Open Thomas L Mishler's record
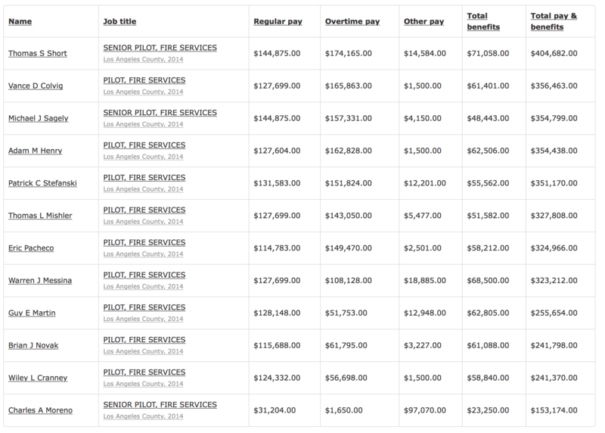Viewport: 605px width, 433px height. point(40,216)
